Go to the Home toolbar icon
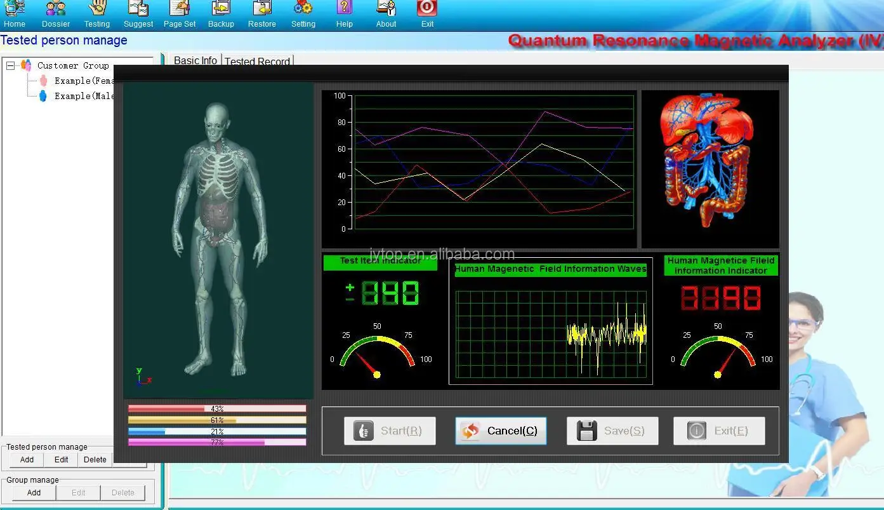884x510 pixels. click(15, 10)
